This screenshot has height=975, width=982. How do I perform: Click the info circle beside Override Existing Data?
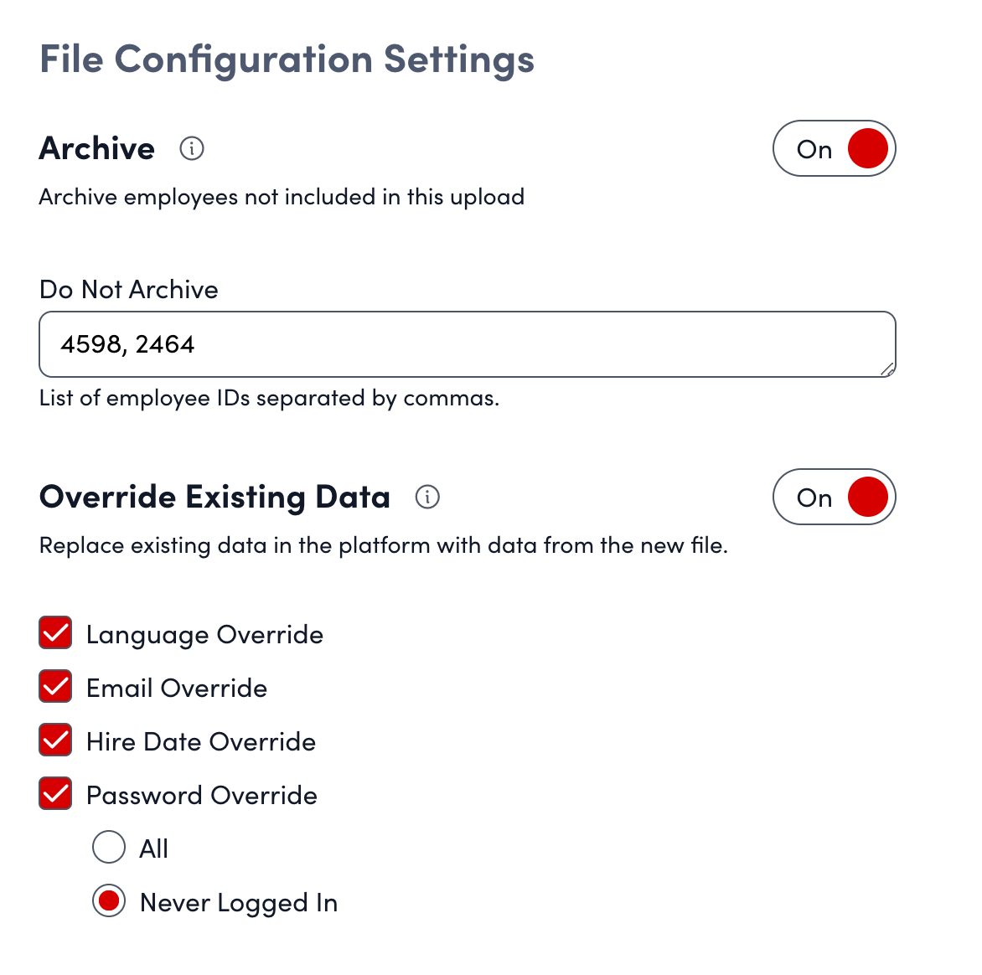click(427, 497)
